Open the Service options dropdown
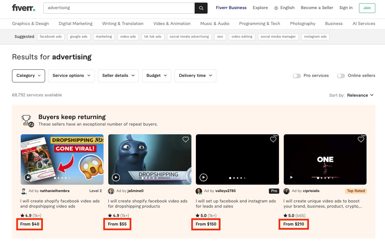This screenshot has height=243, width=385. pos(71,76)
